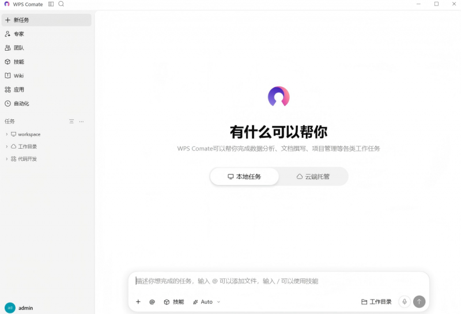
Task: Open the task section more options ellipsis
Action: point(81,122)
